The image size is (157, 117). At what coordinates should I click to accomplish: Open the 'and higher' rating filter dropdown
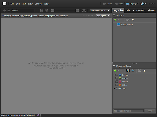(x=103, y=16)
